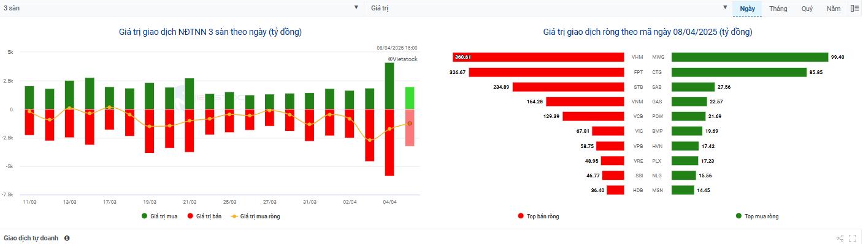This screenshot has width=863, height=244.
Task: Click the BMP stock label
Action: pyautogui.click(x=658, y=131)
